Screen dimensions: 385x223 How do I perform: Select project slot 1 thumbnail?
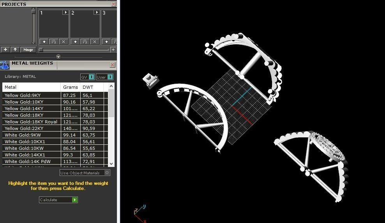pyautogui.click(x=54, y=26)
